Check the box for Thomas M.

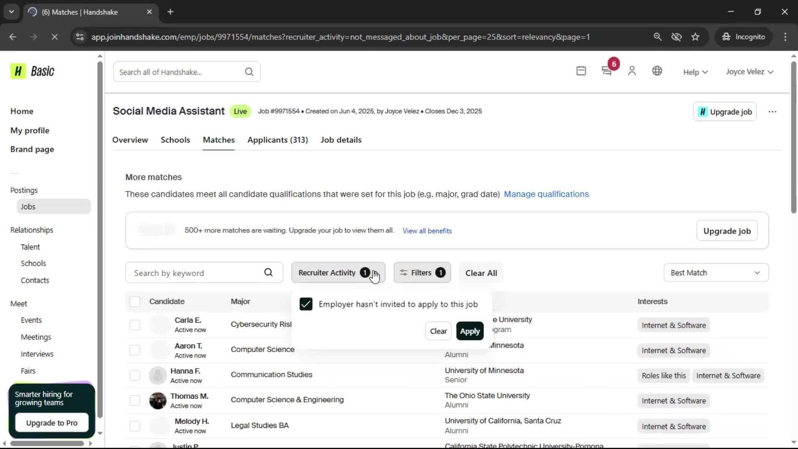[135, 401]
